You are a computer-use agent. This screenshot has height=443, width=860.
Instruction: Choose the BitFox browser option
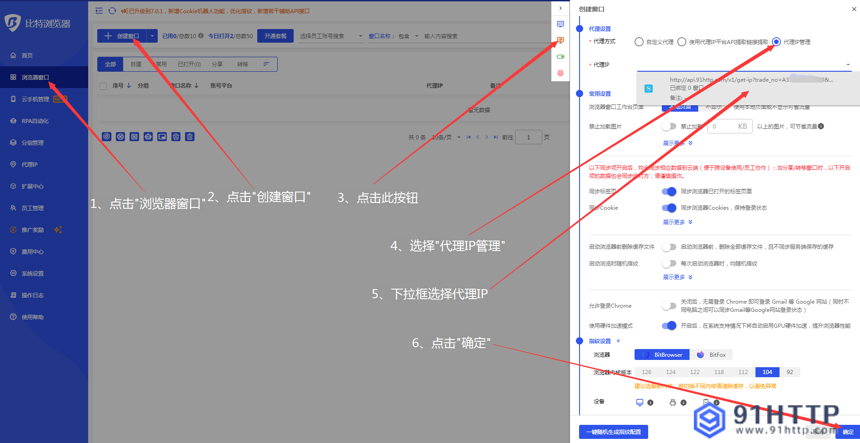click(711, 354)
